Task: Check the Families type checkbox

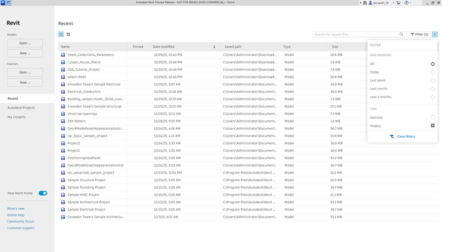Action: (x=433, y=117)
